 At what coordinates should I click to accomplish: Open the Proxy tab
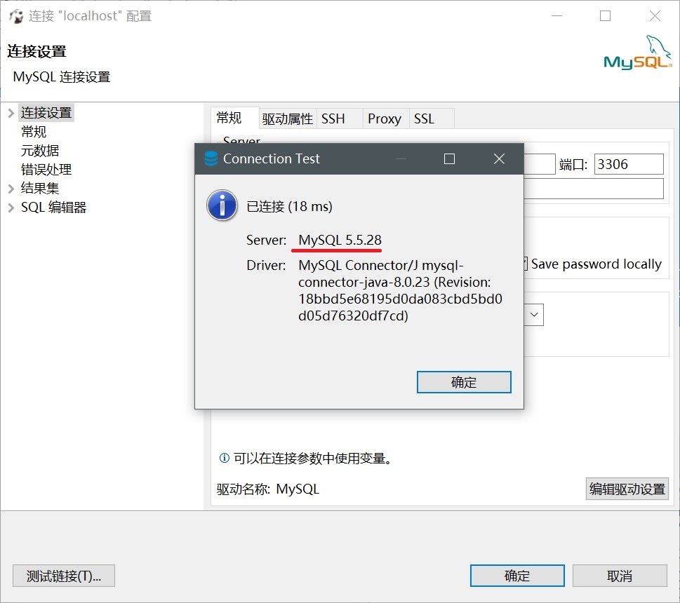pyautogui.click(x=385, y=118)
